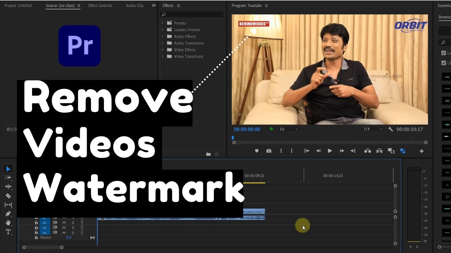
Task: Select the Ripple Edit tool
Action: pyautogui.click(x=8, y=187)
